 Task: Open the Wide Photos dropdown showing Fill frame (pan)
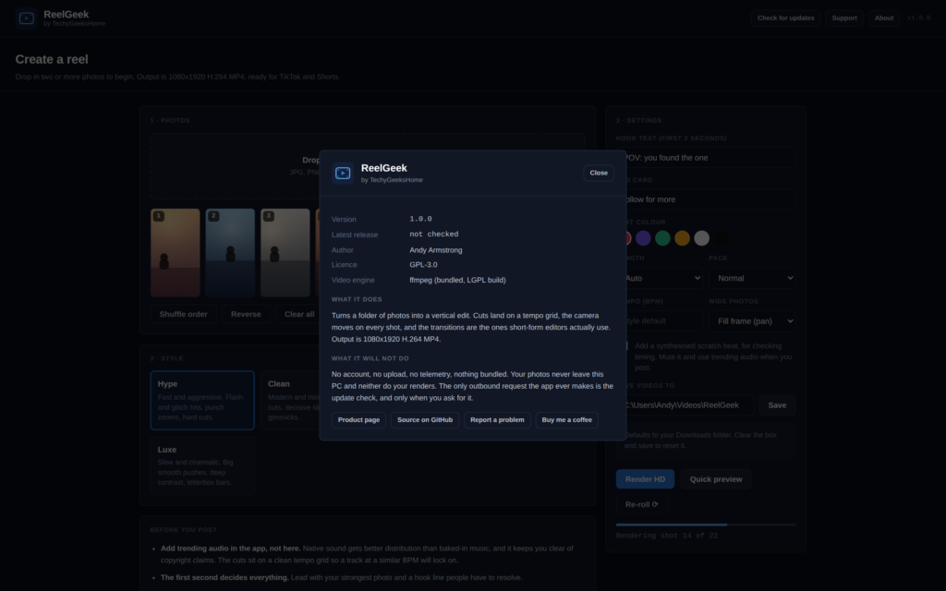coord(752,320)
